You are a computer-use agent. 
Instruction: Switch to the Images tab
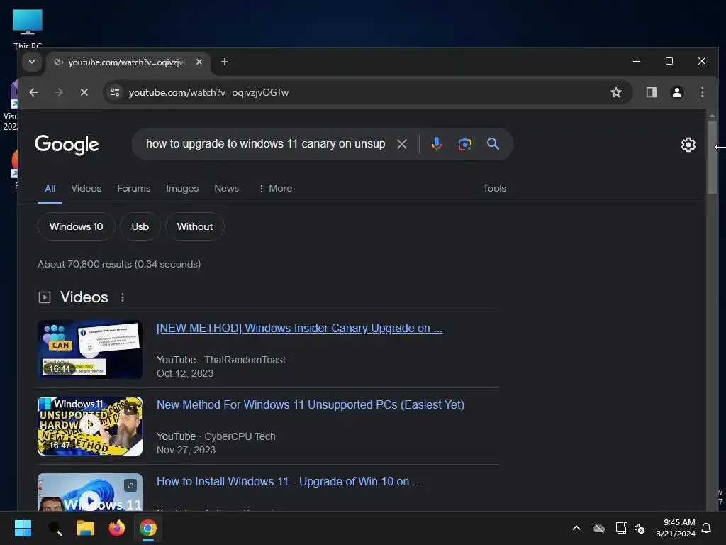click(x=182, y=188)
